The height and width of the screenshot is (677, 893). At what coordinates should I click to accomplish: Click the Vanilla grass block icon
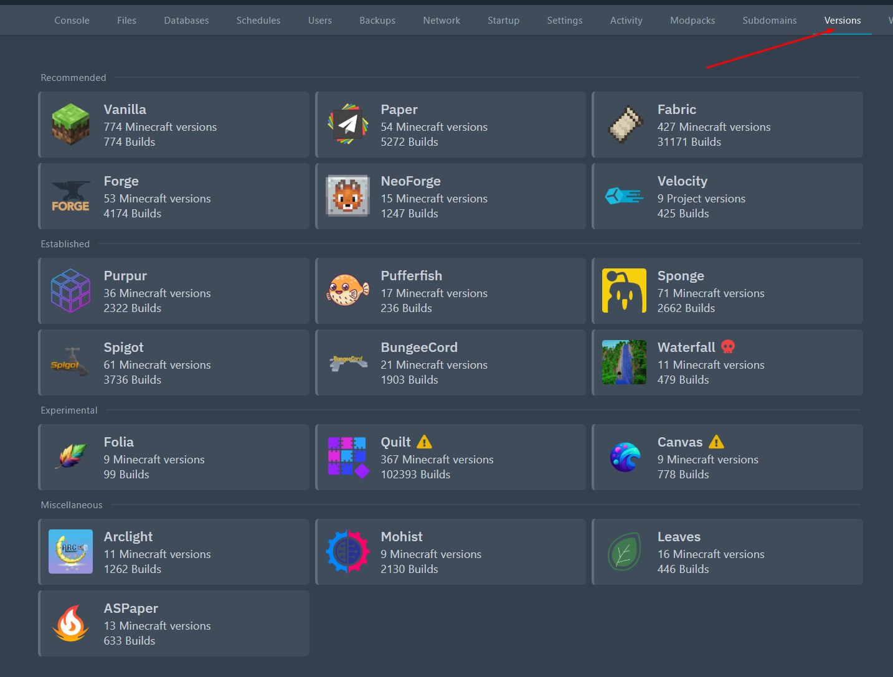click(x=70, y=125)
